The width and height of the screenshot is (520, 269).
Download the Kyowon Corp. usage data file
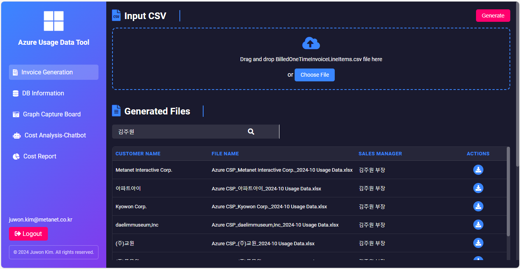[478, 206]
